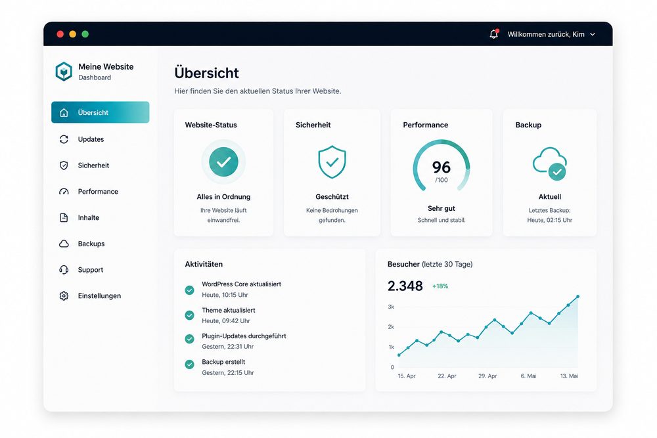The height and width of the screenshot is (438, 657).
Task: Click the '13. Mai' axis label
Action: 569,376
